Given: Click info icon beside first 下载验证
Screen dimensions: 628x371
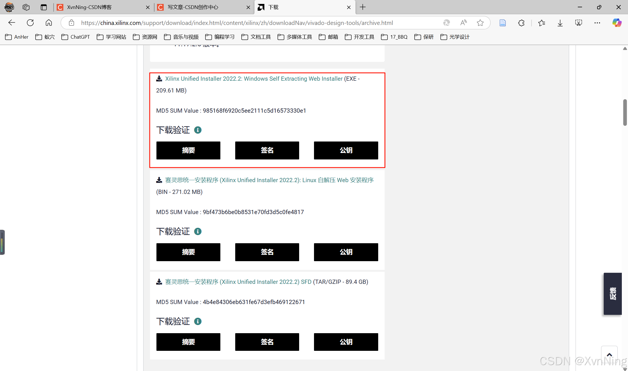Looking at the screenshot, I should point(198,130).
